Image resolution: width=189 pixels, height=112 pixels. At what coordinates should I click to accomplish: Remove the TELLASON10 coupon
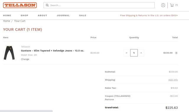[x=109, y=99]
